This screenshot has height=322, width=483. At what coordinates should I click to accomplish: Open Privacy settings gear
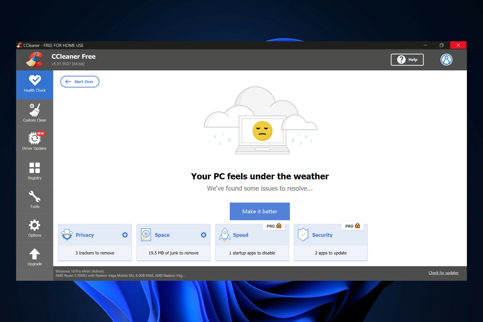pyautogui.click(x=125, y=235)
